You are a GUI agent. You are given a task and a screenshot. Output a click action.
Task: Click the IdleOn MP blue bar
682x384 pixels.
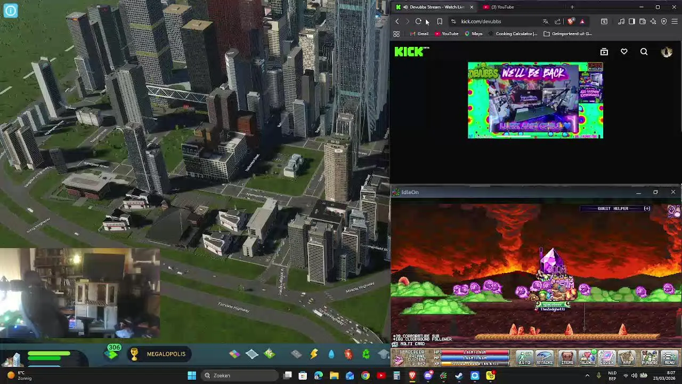click(x=474, y=358)
